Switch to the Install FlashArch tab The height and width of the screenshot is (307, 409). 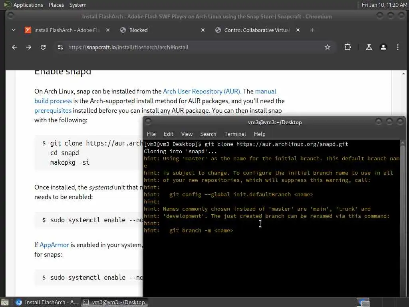67,30
